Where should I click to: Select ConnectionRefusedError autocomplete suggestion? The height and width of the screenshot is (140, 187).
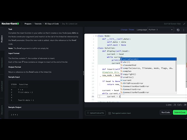(148, 92)
